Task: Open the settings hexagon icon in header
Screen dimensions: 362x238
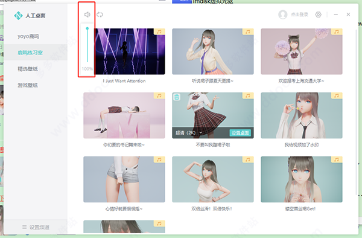Action: [318, 14]
